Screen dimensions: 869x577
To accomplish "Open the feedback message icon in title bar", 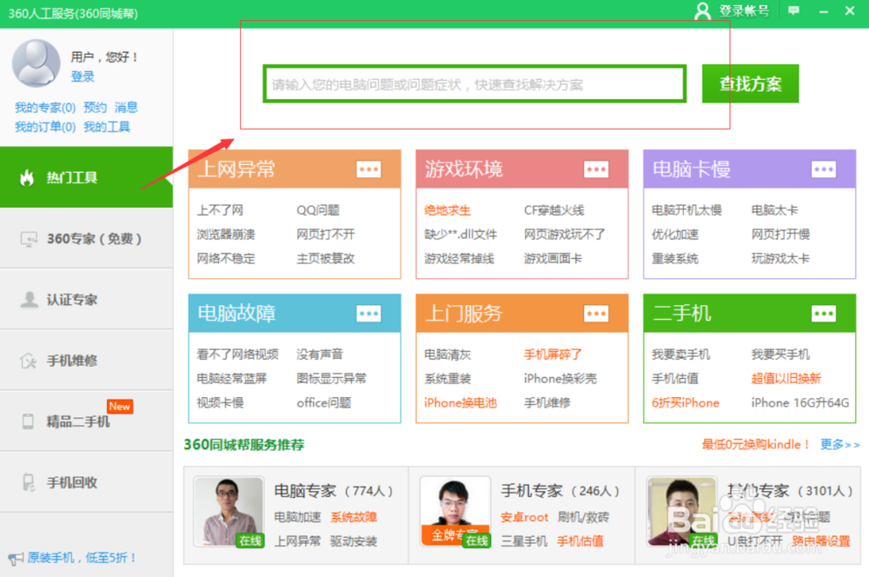I will [793, 10].
